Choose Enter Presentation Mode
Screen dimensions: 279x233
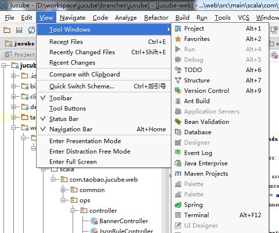coord(104,141)
